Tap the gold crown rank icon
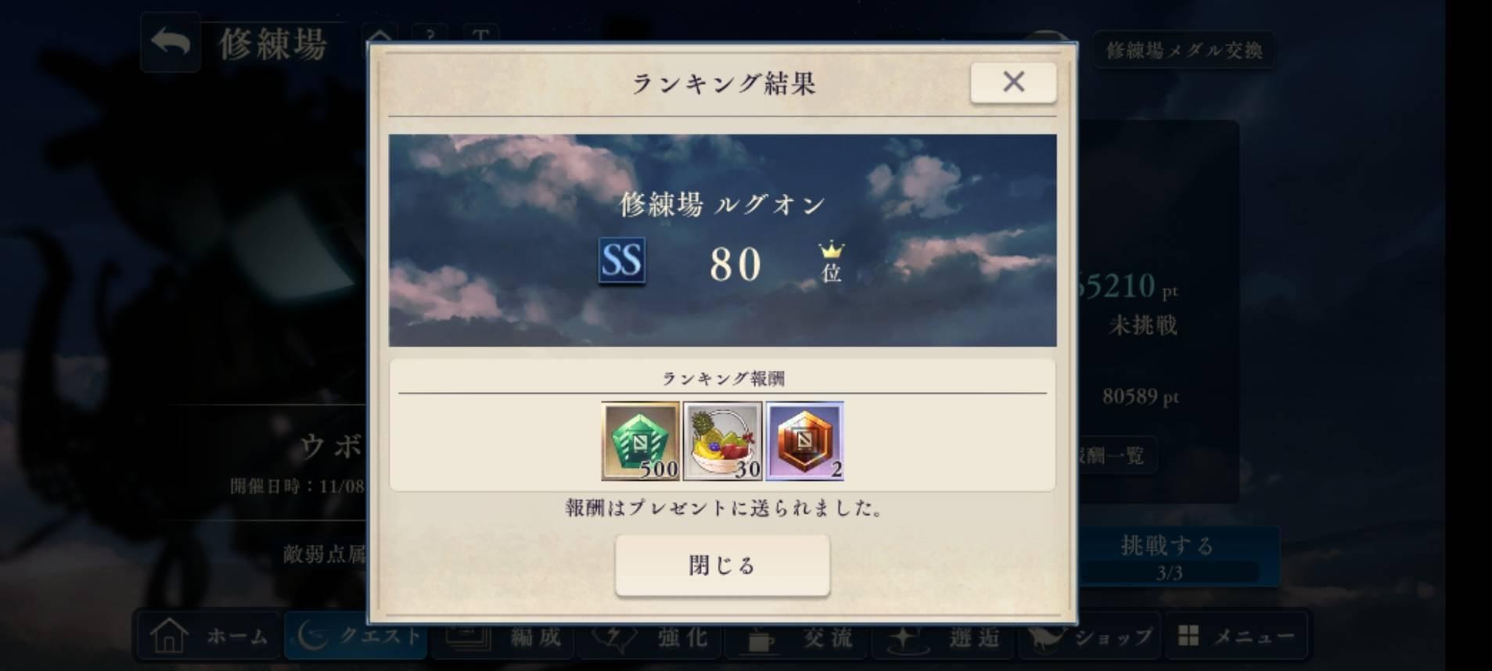 click(831, 250)
